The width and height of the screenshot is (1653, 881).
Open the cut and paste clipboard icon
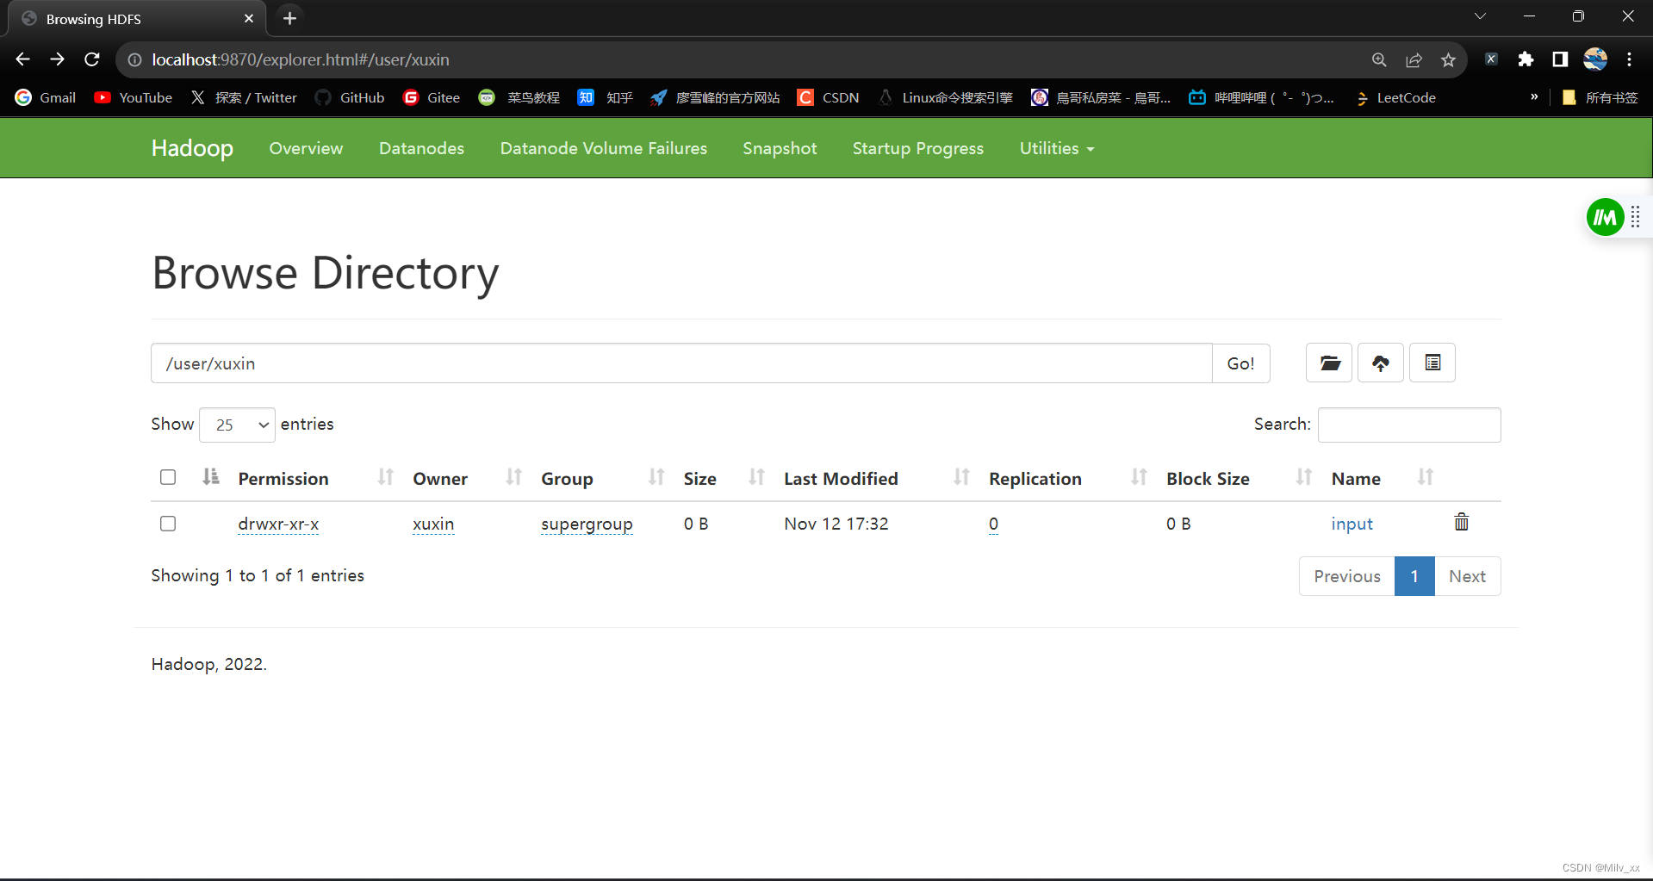pyautogui.click(x=1432, y=363)
